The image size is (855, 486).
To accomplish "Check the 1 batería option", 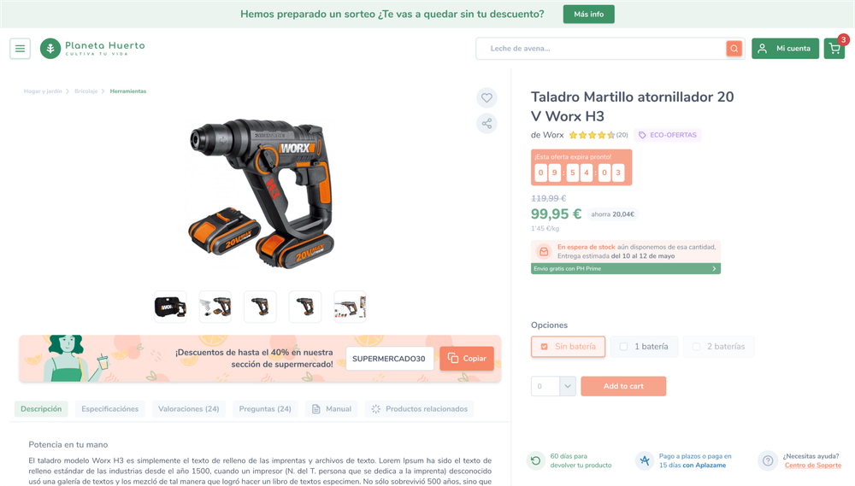I will coord(644,347).
